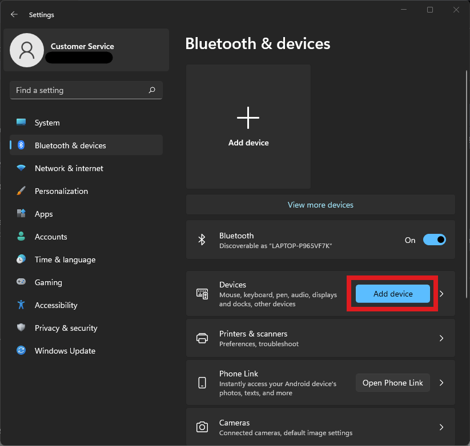
Task: Click the search magnifier icon
Action: point(152,90)
